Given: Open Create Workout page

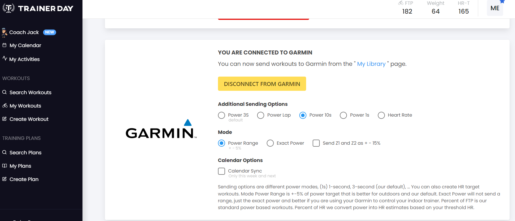Looking at the screenshot, I should click(29, 119).
